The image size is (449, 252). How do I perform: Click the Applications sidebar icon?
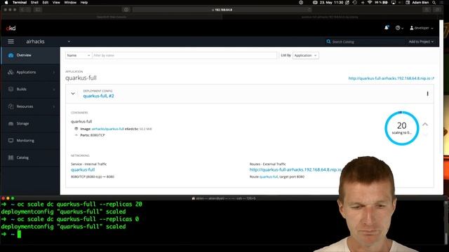(x=11, y=72)
